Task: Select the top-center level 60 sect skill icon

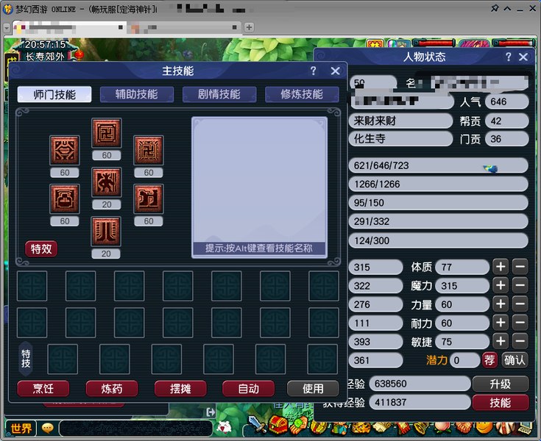Action: (x=107, y=133)
